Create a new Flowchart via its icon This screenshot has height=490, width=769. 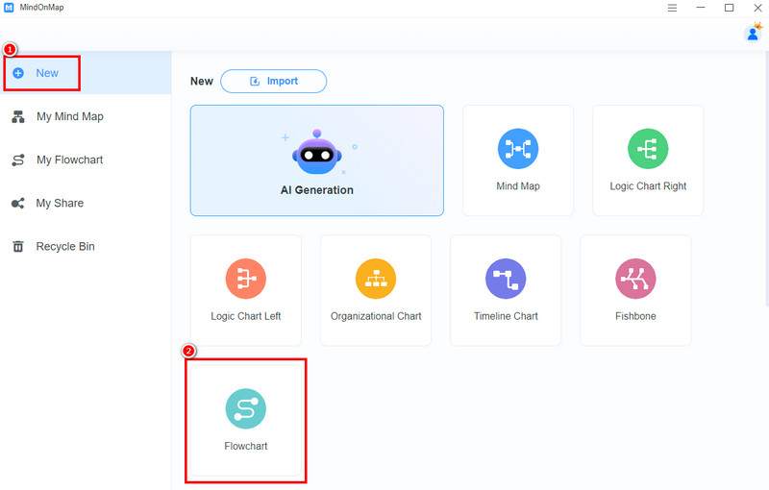coord(245,408)
